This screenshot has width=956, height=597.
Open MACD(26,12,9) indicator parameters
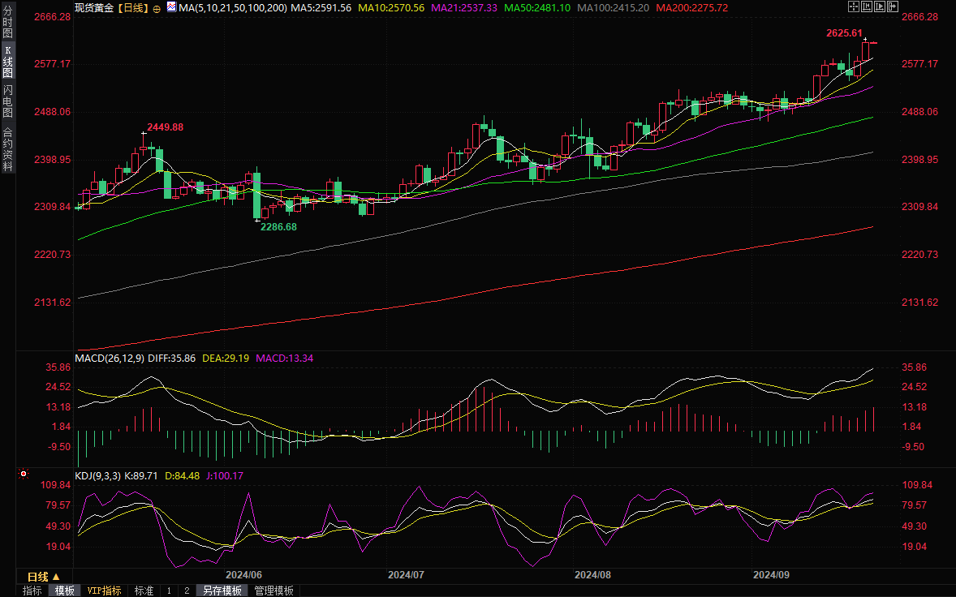(x=109, y=358)
